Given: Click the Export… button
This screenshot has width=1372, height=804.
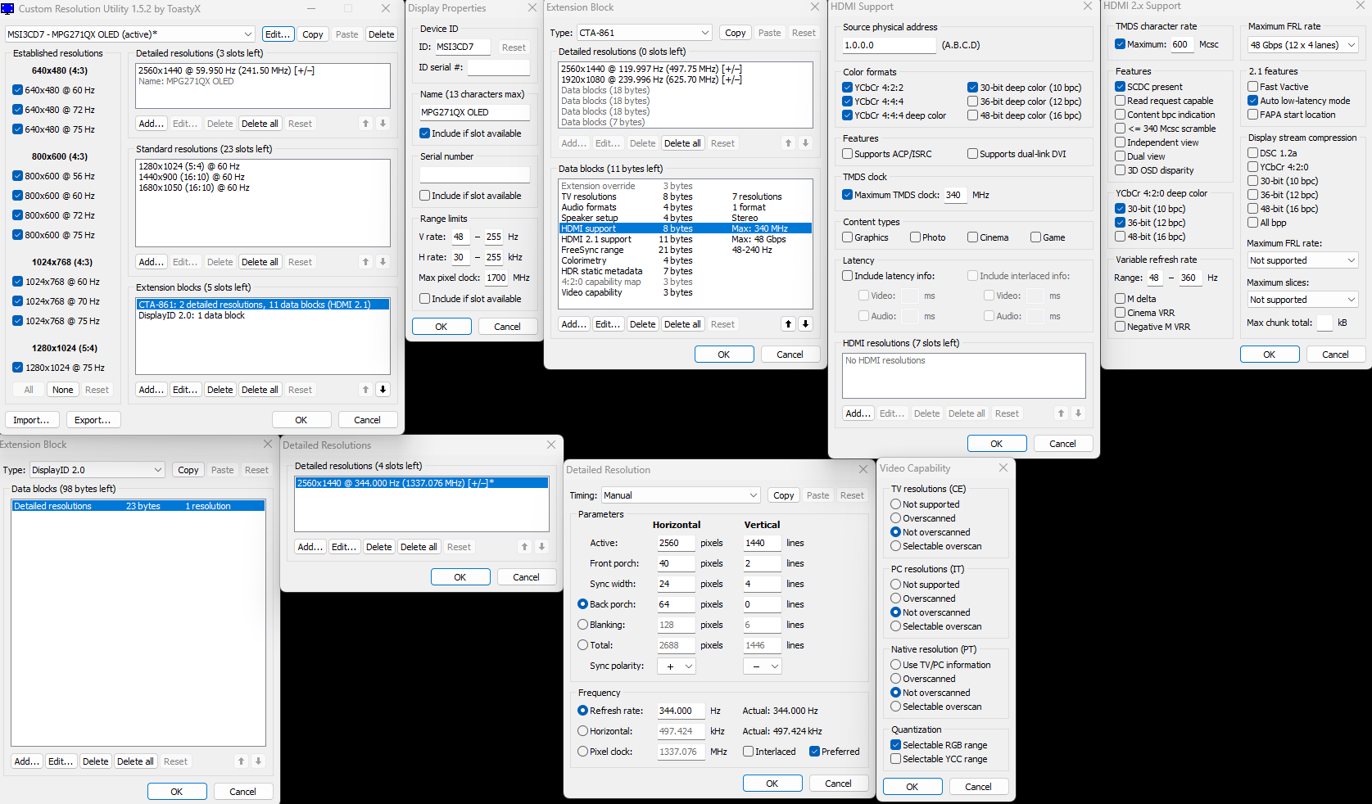Looking at the screenshot, I should tap(93, 420).
